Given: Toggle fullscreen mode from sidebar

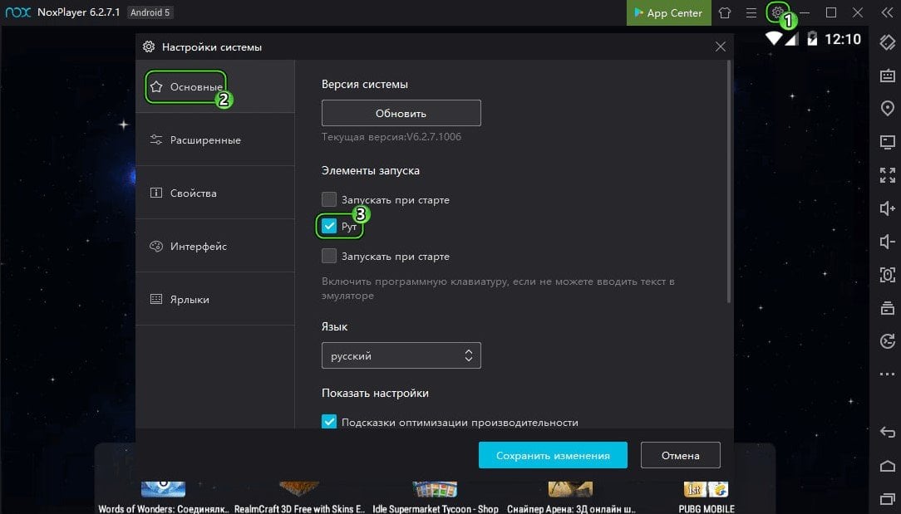Looking at the screenshot, I should [x=887, y=175].
